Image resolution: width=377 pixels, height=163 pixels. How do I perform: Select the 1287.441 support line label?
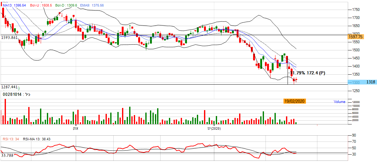(x=9, y=87)
